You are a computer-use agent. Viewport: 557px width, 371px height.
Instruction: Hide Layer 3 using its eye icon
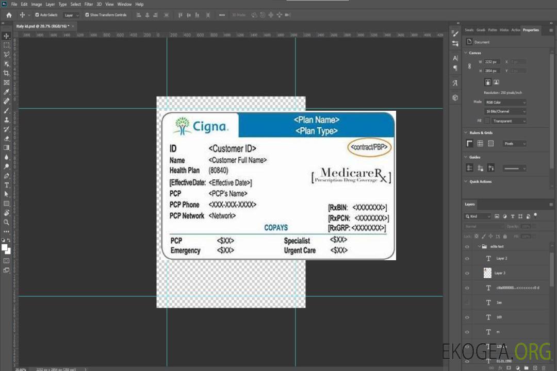coord(467,274)
